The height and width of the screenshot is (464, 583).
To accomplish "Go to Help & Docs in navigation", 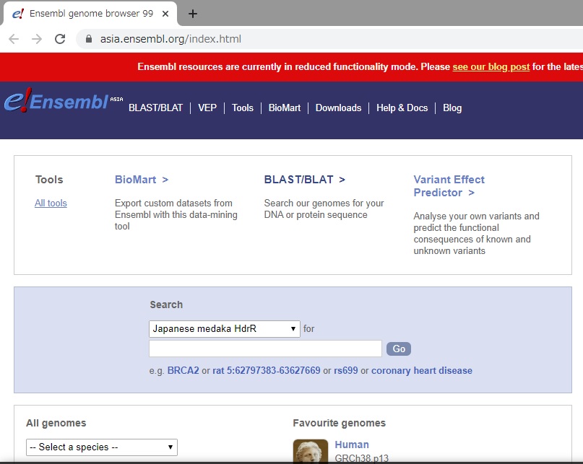I will [402, 108].
